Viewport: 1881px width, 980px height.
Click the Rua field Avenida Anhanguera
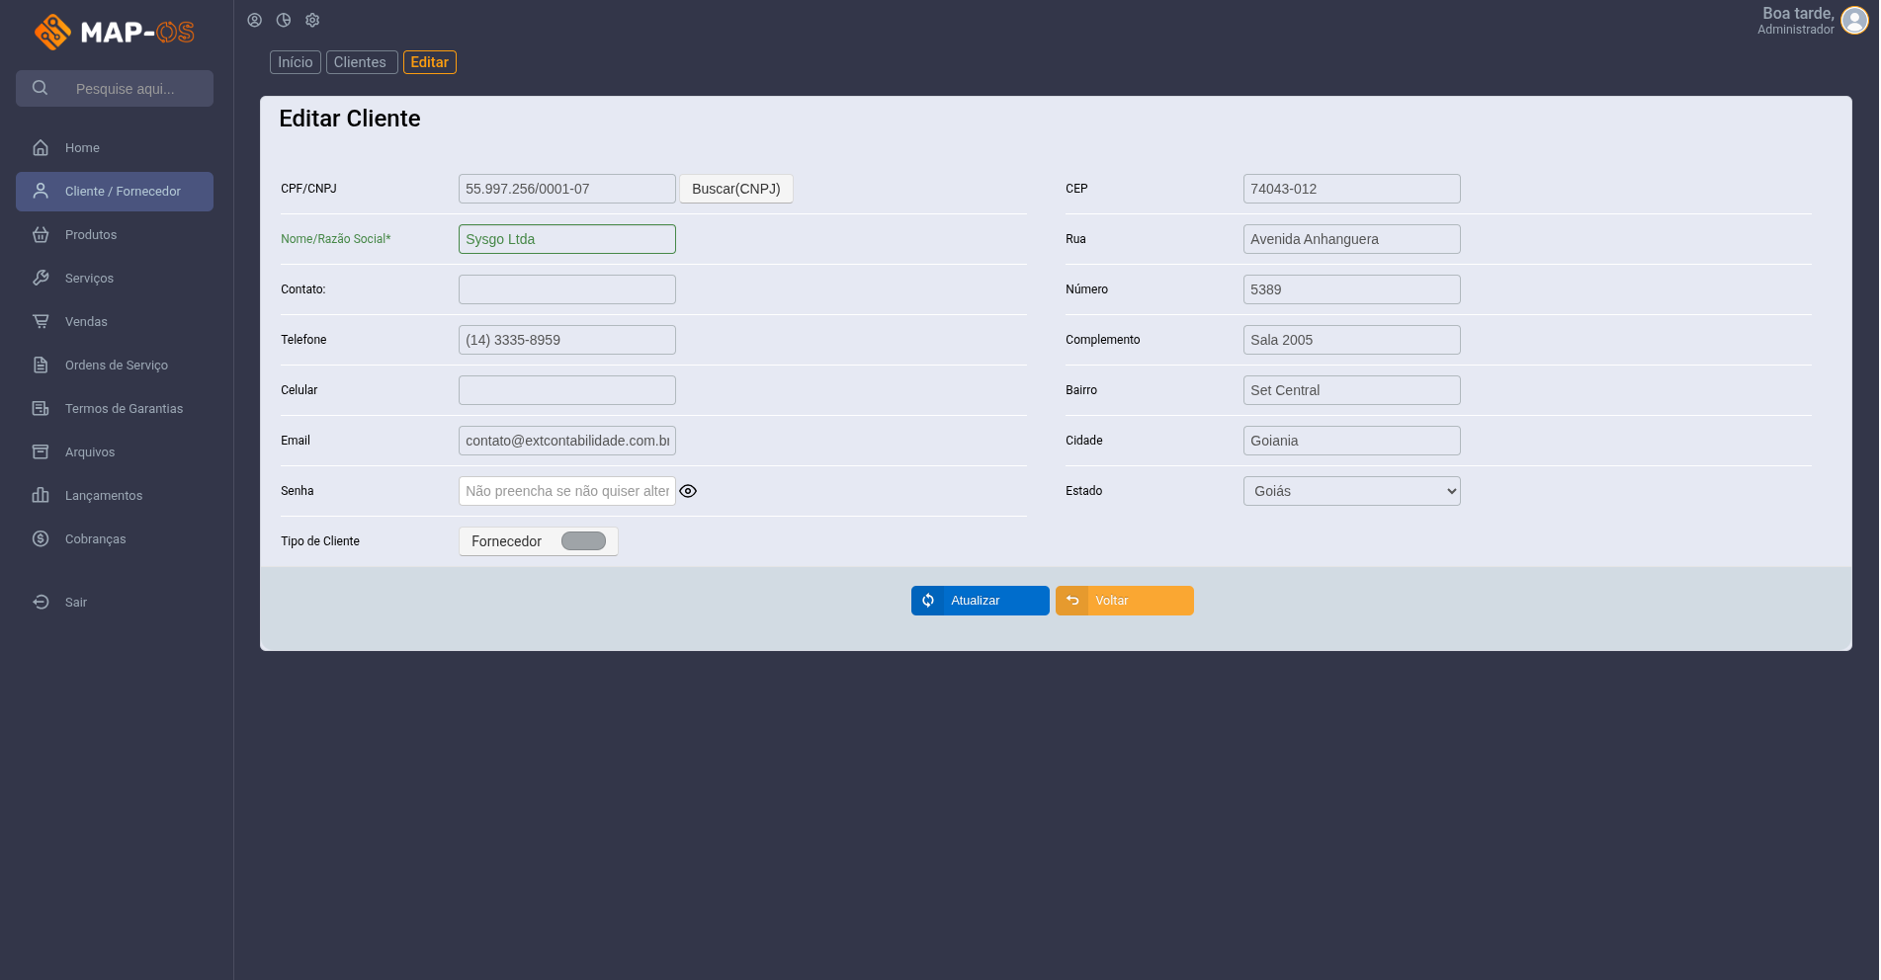coord(1351,239)
